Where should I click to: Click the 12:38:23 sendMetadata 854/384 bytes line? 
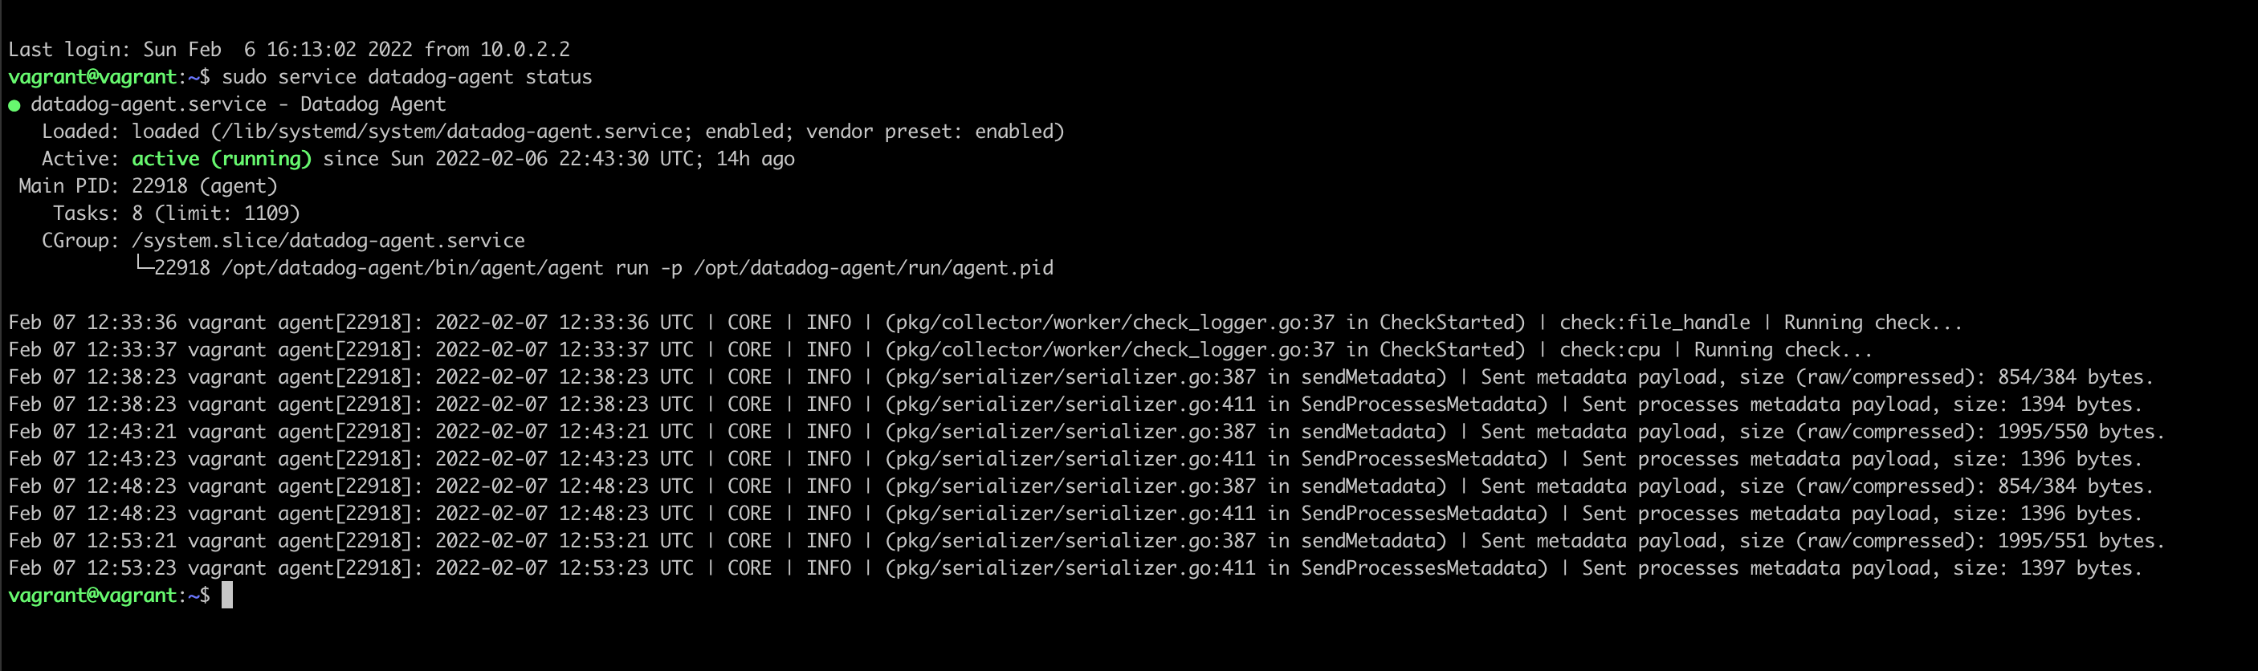[1081, 376]
